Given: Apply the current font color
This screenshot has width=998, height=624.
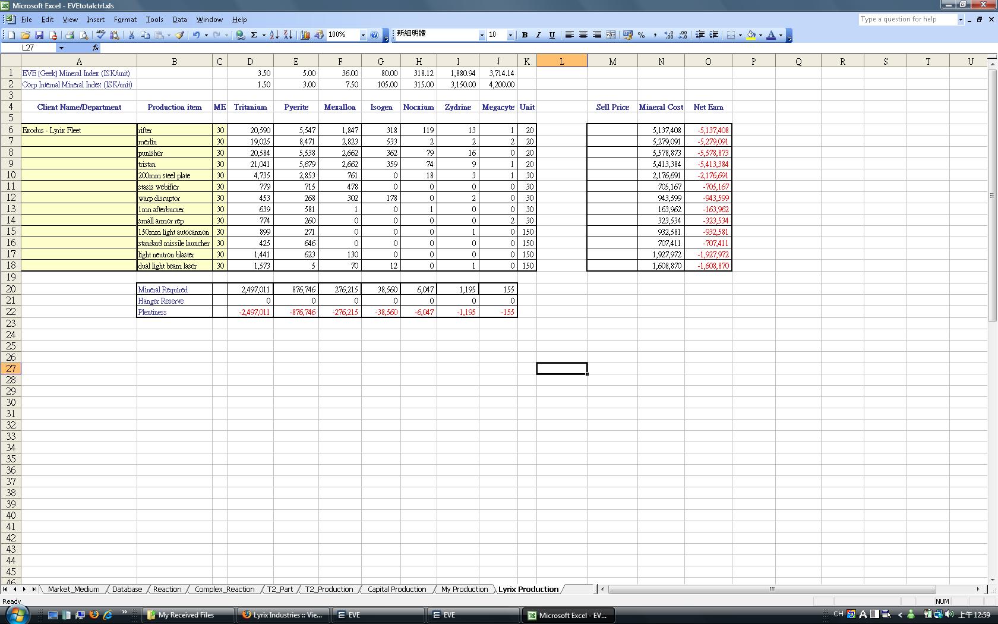Looking at the screenshot, I should (771, 35).
